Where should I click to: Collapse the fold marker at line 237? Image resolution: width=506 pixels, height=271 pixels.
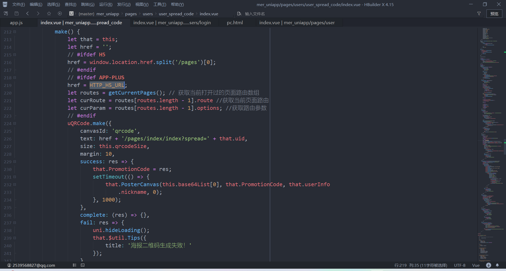pos(15,223)
